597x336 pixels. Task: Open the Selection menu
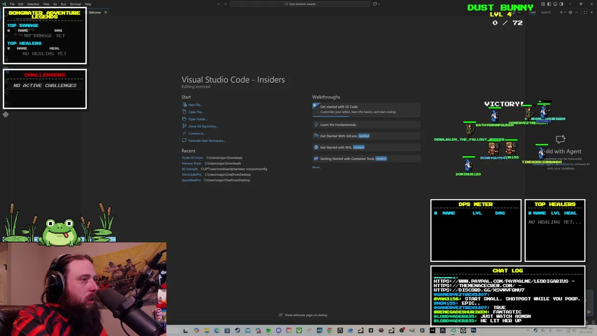(x=33, y=4)
